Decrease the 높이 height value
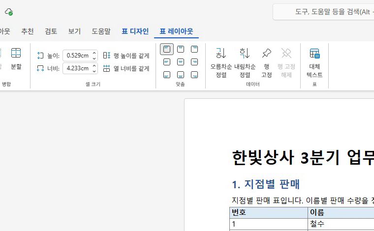 pos(94,58)
